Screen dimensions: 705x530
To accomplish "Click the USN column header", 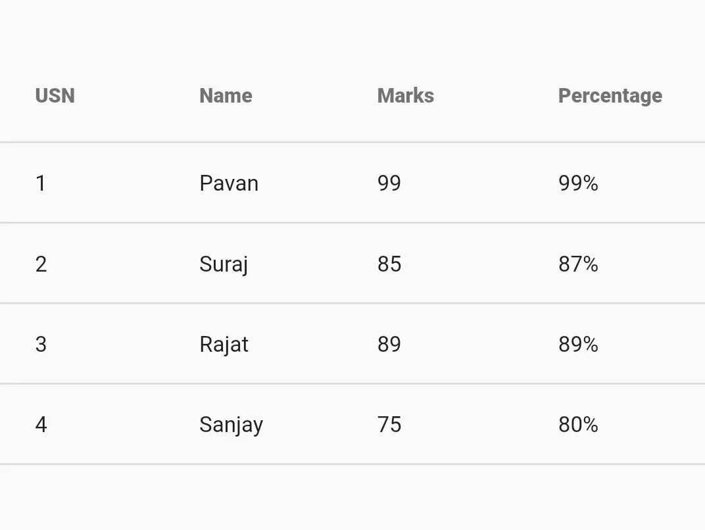I will [x=55, y=96].
